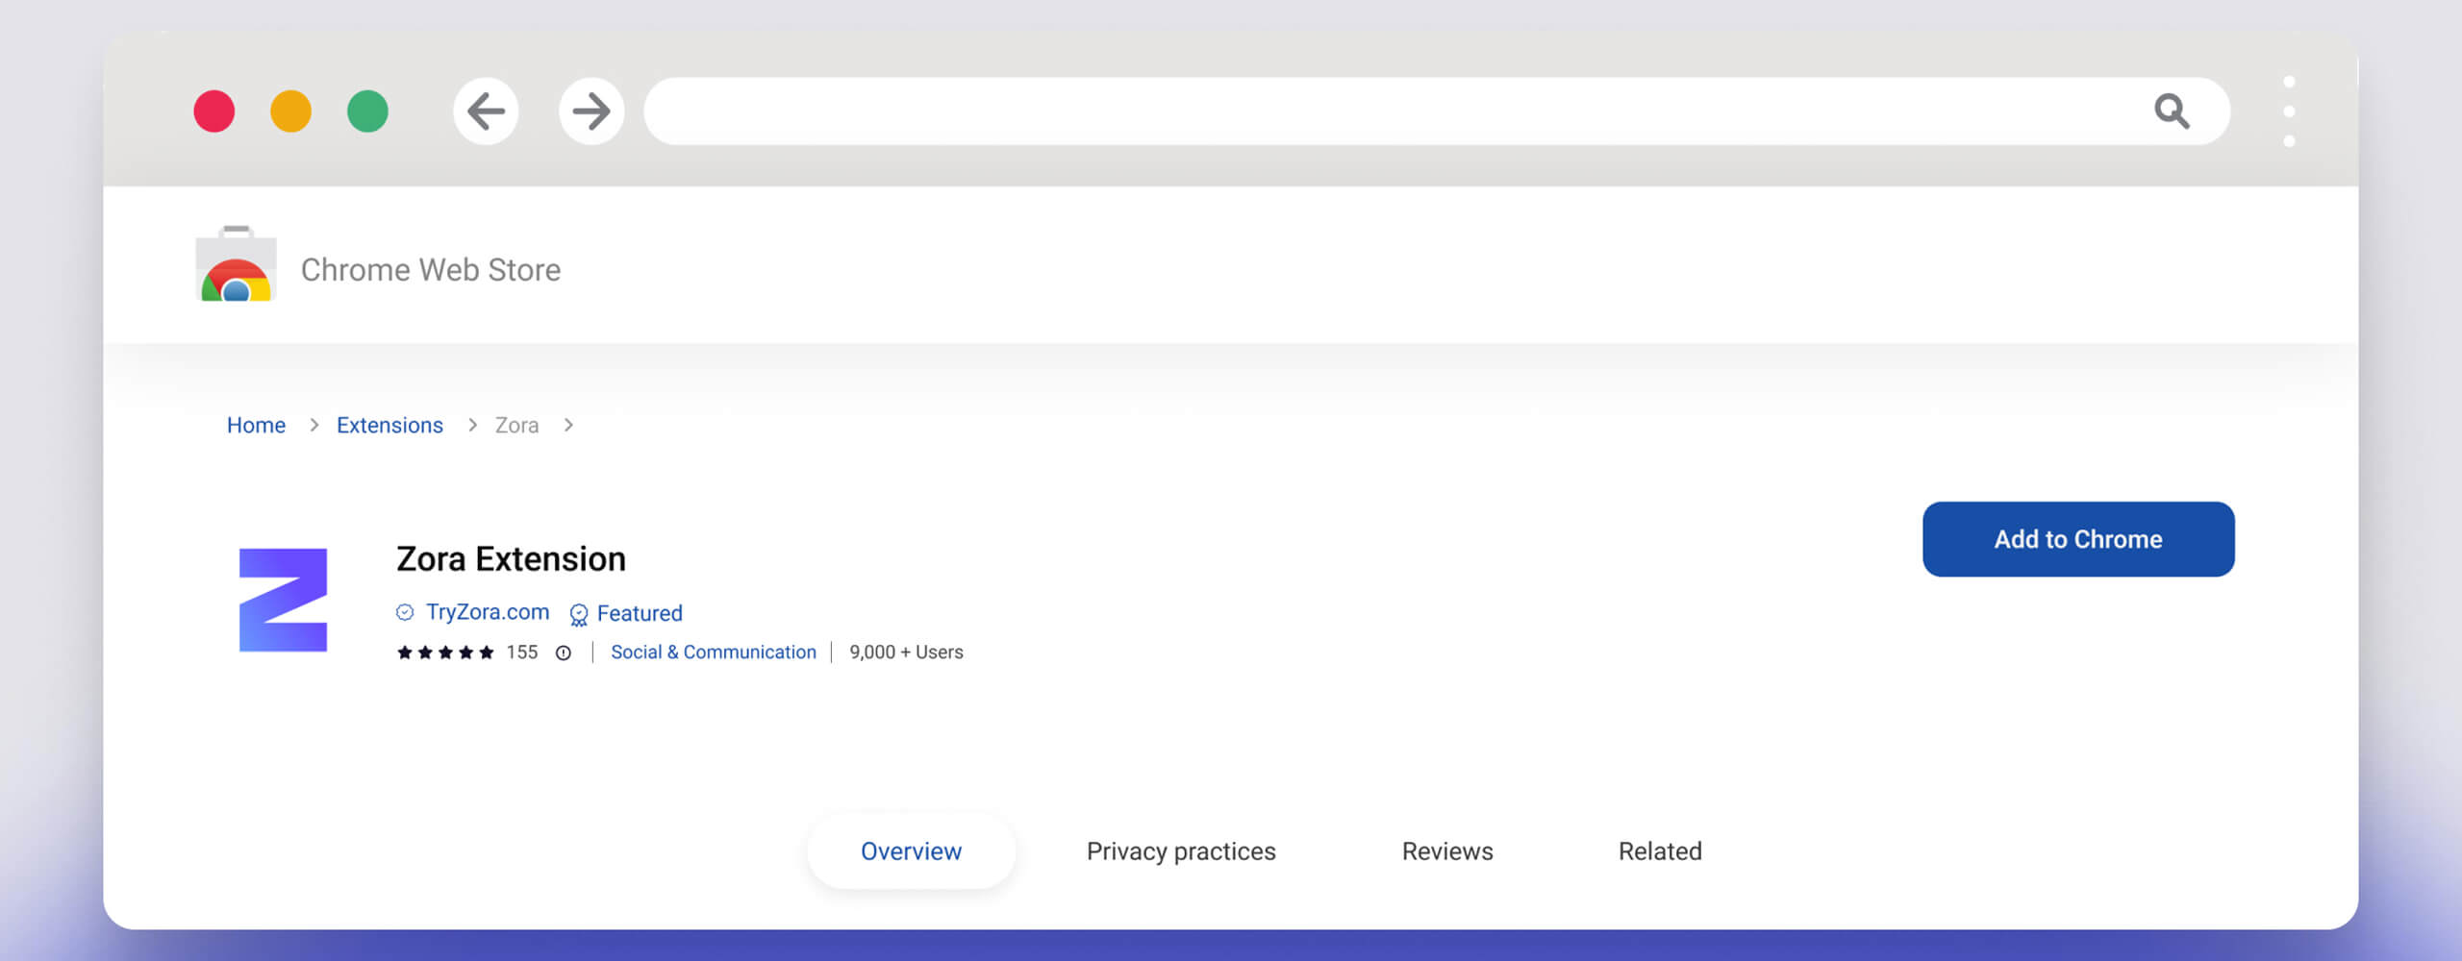
Task: Click the five-star rating display
Action: click(x=445, y=653)
